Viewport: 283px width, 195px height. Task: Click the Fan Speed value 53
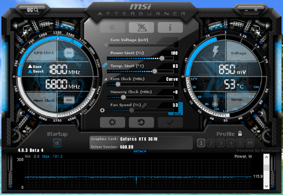coord(175,105)
